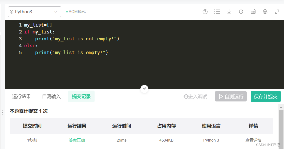
Task: Open the keyboard shortcuts icon
Action: [253, 12]
